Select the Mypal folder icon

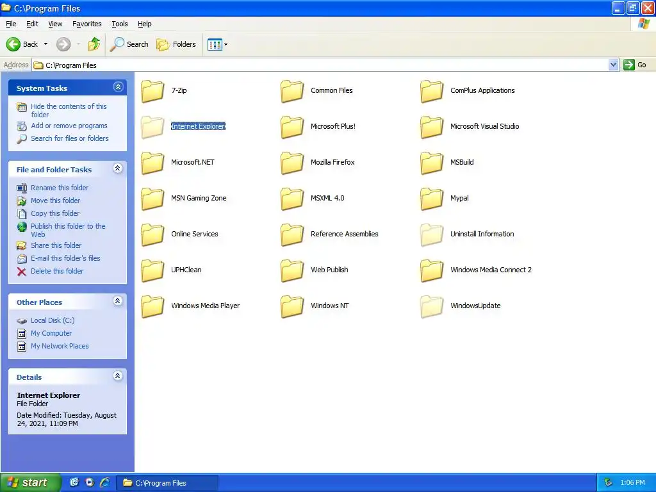pyautogui.click(x=432, y=199)
